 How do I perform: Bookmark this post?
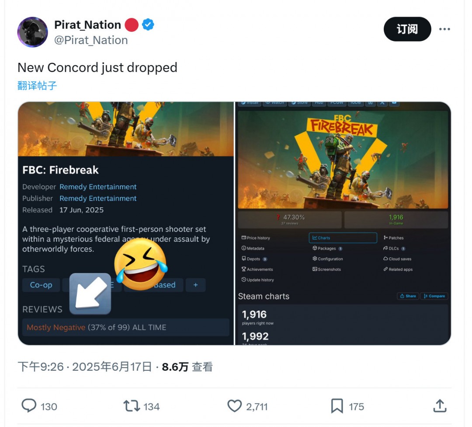[x=337, y=406]
